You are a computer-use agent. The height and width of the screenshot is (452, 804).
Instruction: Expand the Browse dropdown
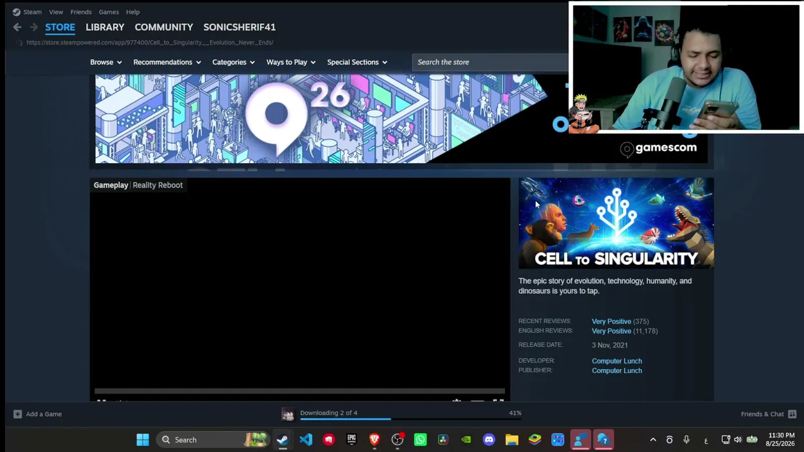click(106, 62)
